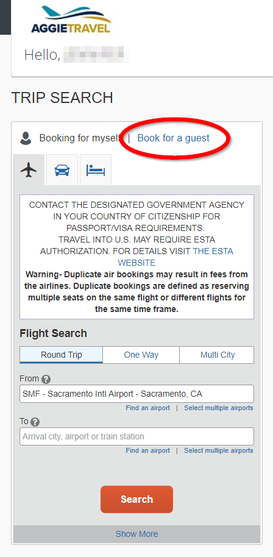
Task: Click the Book for a guest link
Action: click(174, 138)
